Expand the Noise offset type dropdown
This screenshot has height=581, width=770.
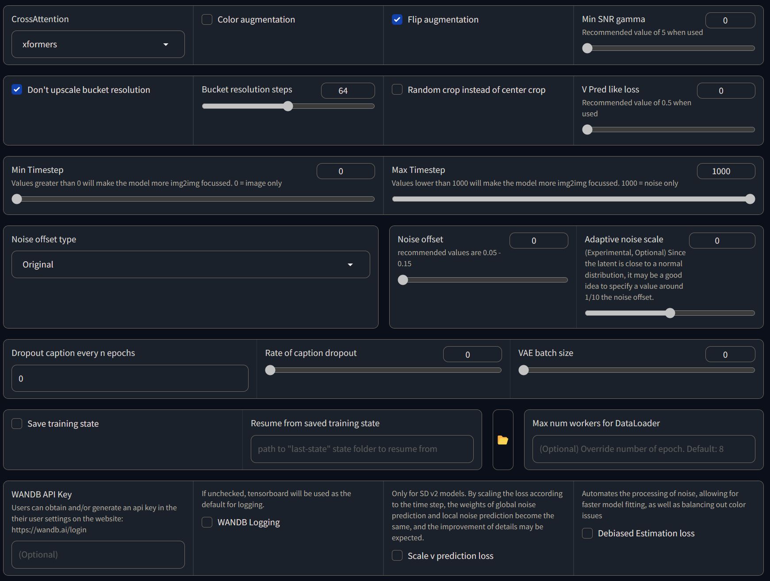point(191,264)
